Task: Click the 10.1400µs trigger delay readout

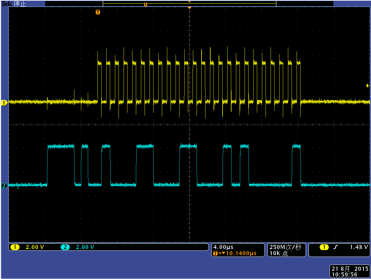Action: 241,253
